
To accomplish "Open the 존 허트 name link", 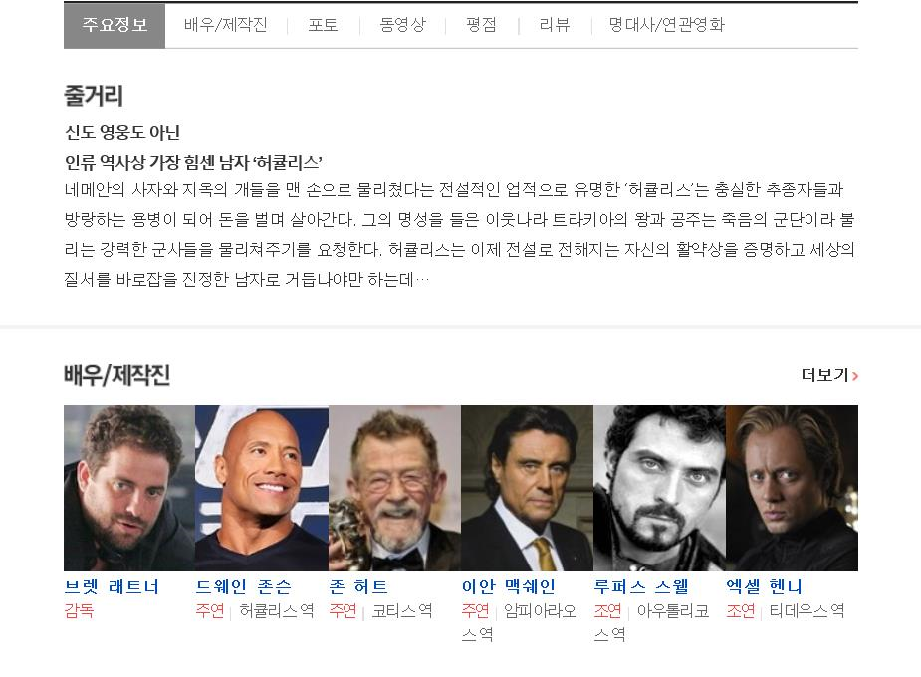I will [x=358, y=586].
